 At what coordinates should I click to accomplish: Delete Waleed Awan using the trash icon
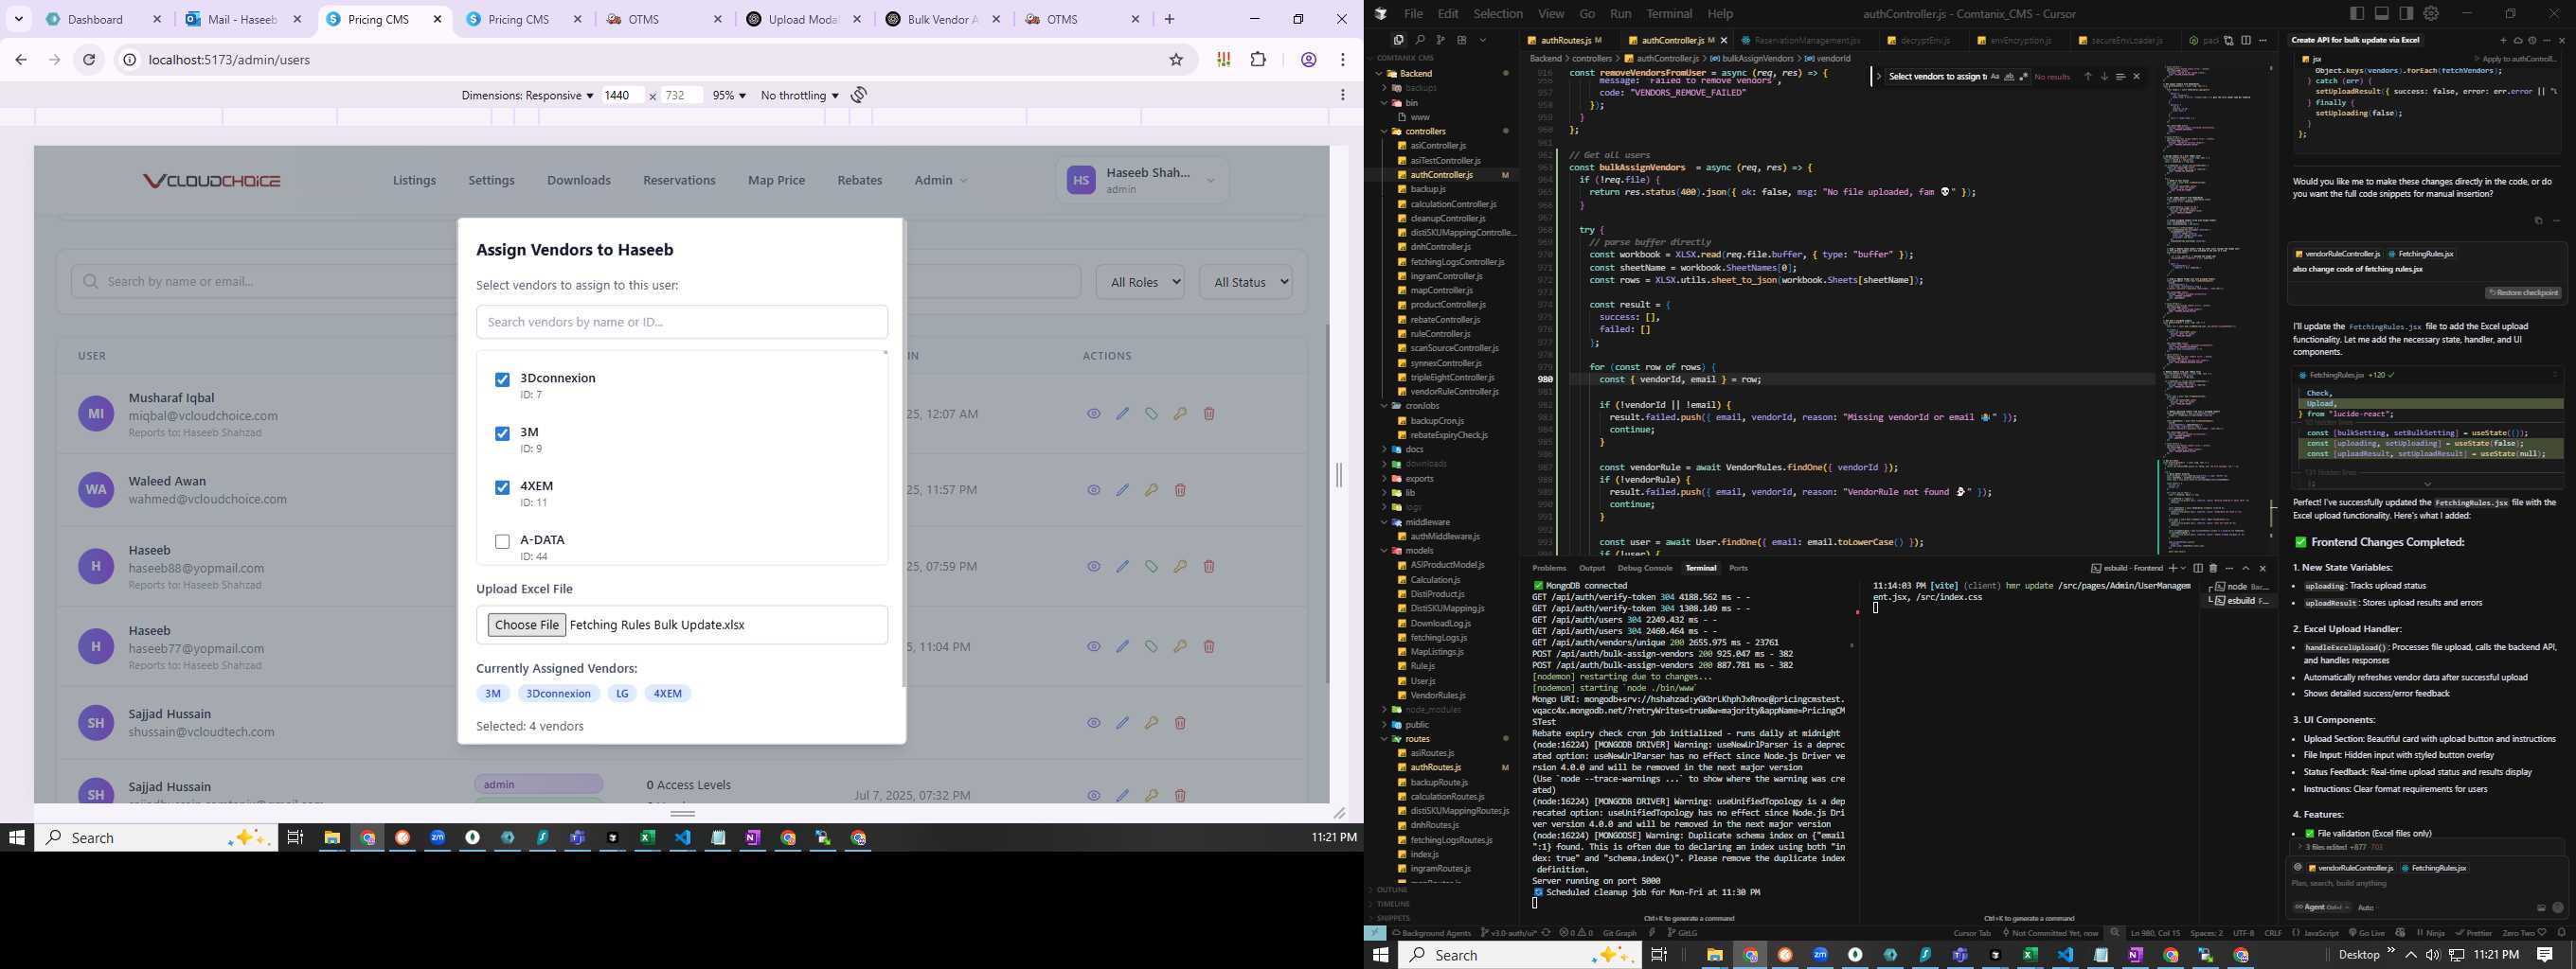[1180, 490]
